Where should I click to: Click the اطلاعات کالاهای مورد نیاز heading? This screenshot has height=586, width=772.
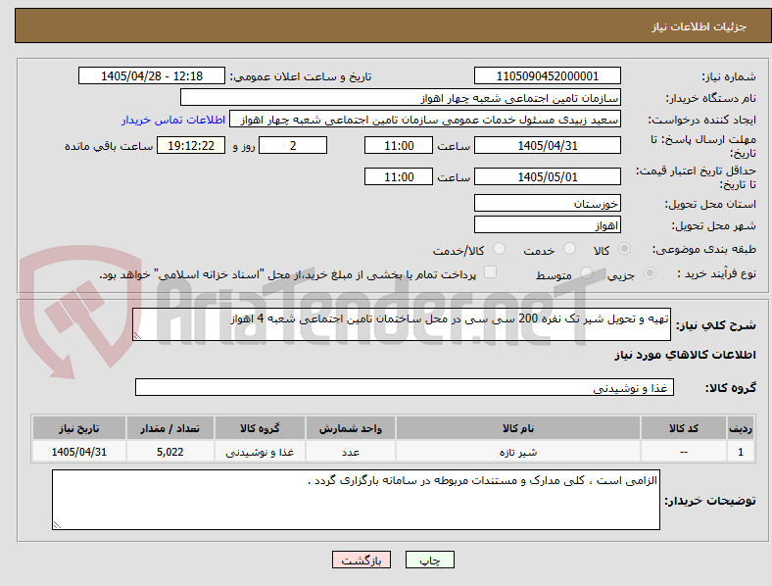(x=685, y=355)
